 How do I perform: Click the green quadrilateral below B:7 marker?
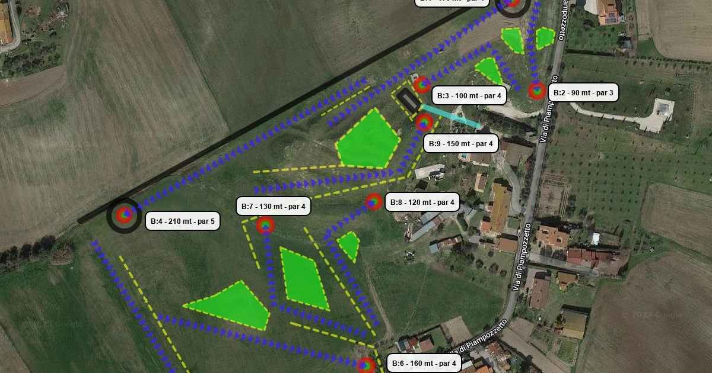(304, 279)
